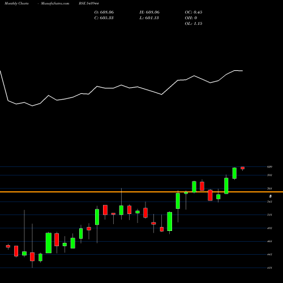Click the latest small red candlestick near 609

point(242,168)
